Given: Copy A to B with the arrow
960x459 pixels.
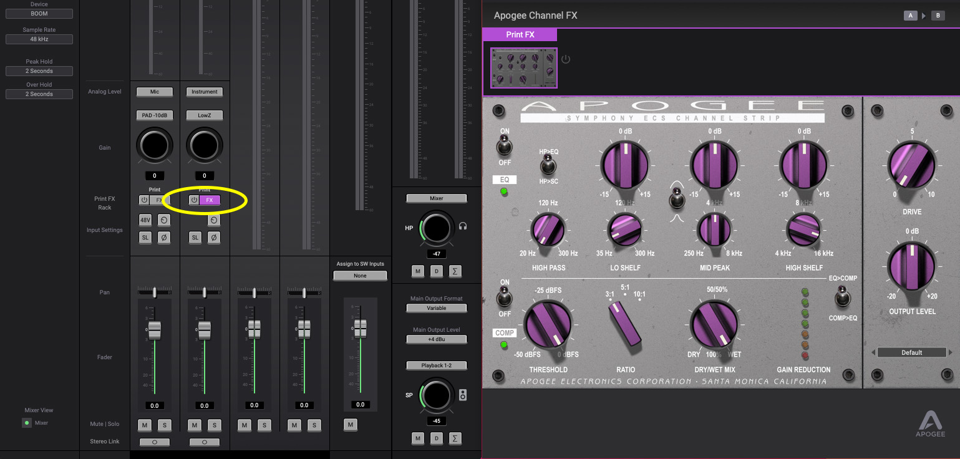Looking at the screenshot, I should click(x=924, y=16).
